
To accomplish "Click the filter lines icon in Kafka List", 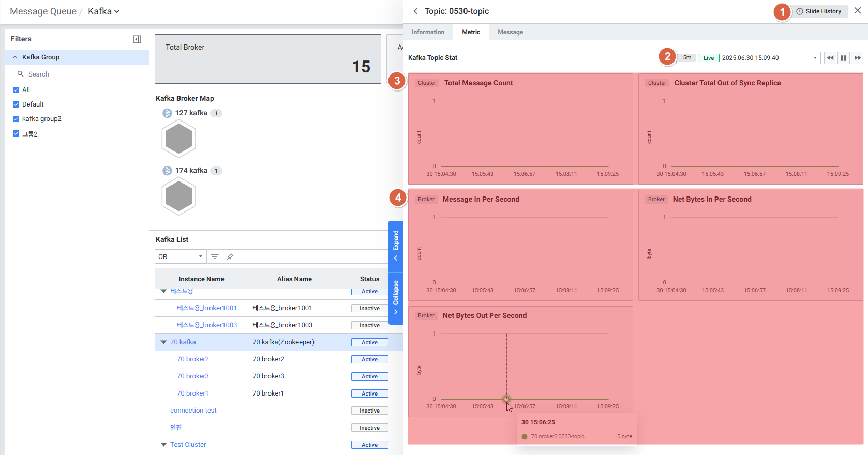I will coord(215,256).
